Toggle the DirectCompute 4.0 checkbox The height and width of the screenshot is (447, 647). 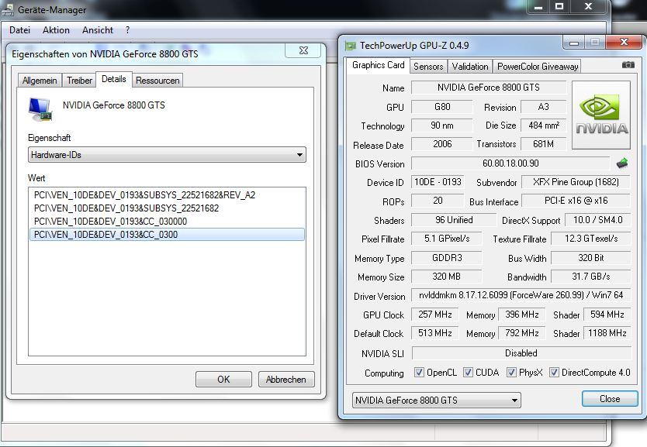tap(554, 373)
